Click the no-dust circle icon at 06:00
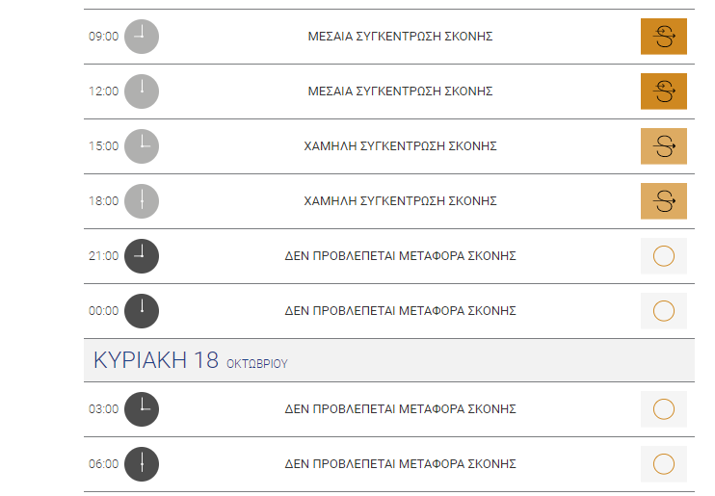715x496 pixels. click(x=664, y=464)
